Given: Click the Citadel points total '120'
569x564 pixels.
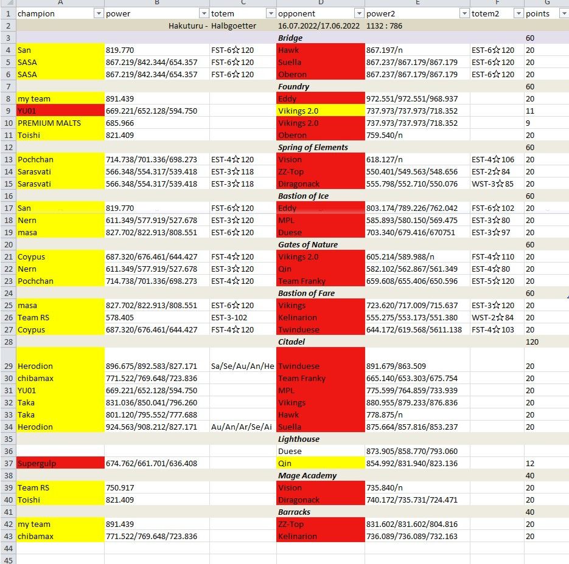Looking at the screenshot, I should click(546, 342).
